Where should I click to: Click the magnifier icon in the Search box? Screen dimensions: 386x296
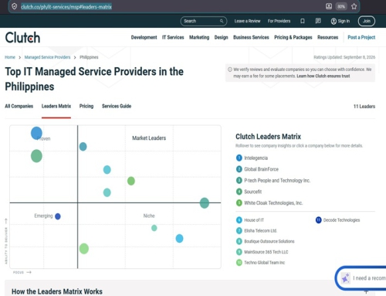pyautogui.click(x=222, y=21)
